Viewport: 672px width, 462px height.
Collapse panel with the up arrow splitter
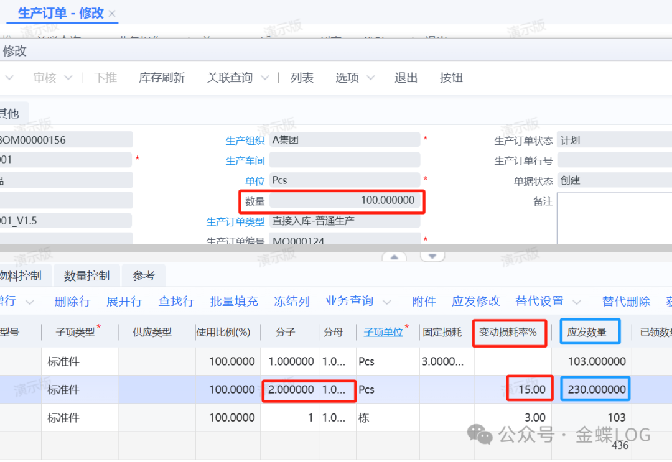(x=394, y=256)
